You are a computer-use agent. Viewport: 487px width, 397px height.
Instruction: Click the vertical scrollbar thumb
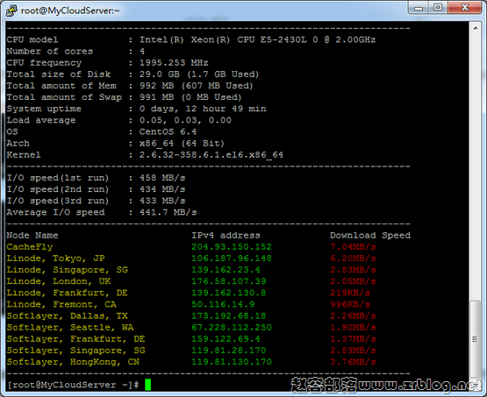[476, 339]
